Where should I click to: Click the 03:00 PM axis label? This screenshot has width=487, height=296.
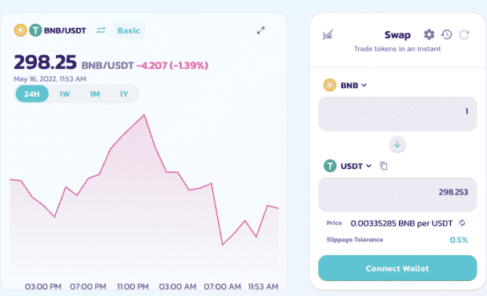43,286
